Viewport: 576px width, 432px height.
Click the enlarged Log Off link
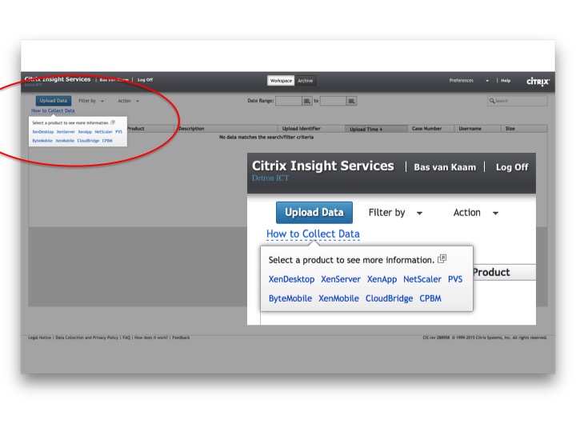[512, 167]
